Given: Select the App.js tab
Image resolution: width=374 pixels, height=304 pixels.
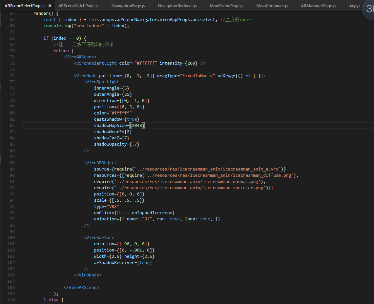Looking at the screenshot, I should [x=354, y=5].
